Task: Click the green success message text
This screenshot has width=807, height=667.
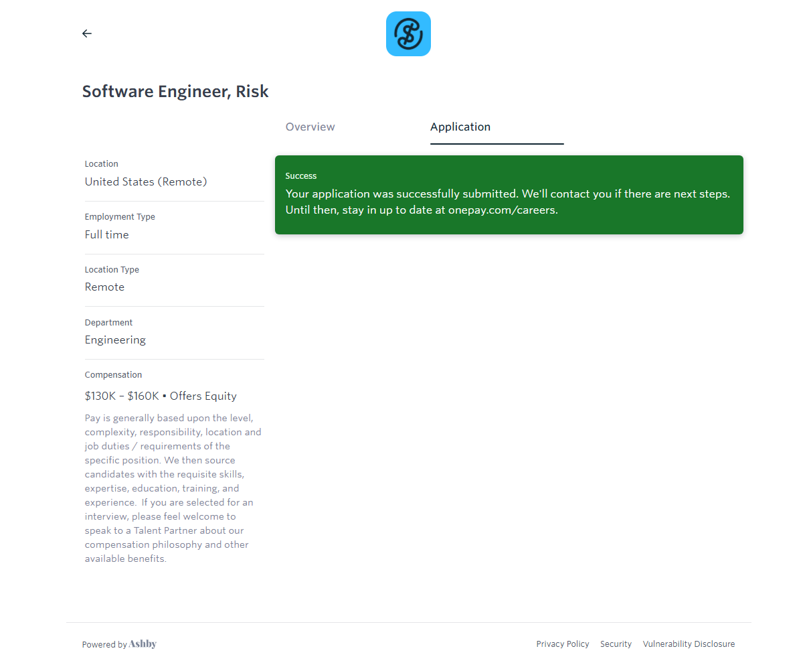Action: [507, 202]
